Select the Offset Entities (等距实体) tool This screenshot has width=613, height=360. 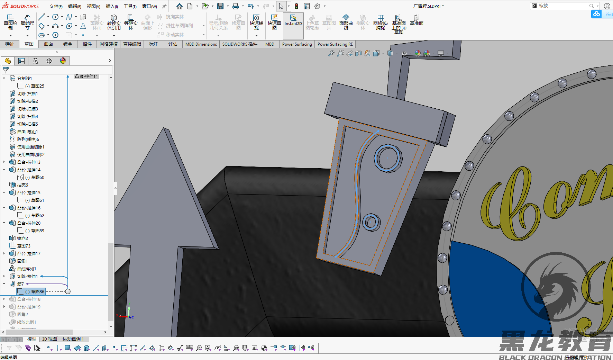click(x=131, y=22)
